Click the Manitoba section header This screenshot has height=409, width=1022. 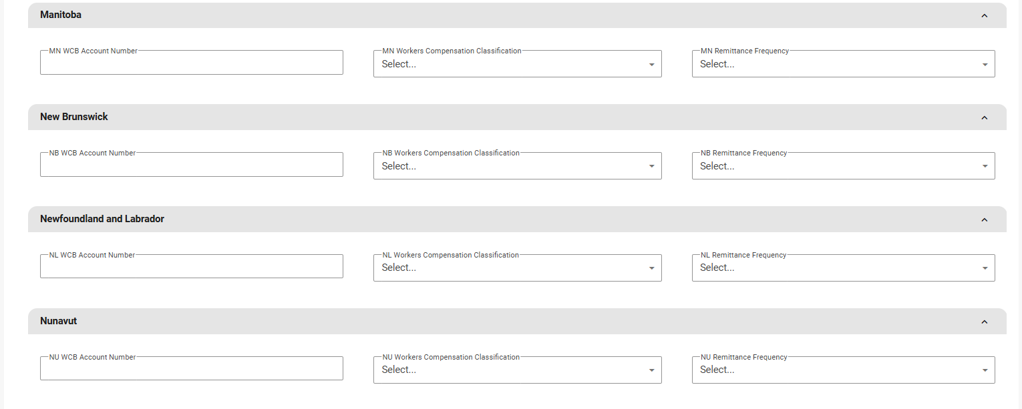click(x=61, y=15)
